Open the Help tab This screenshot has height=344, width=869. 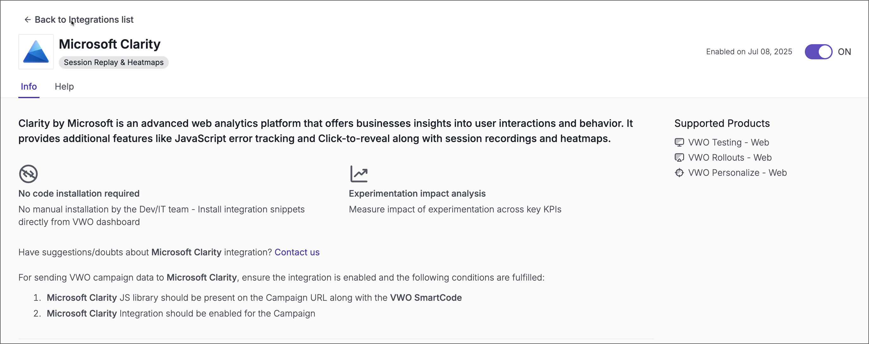64,86
